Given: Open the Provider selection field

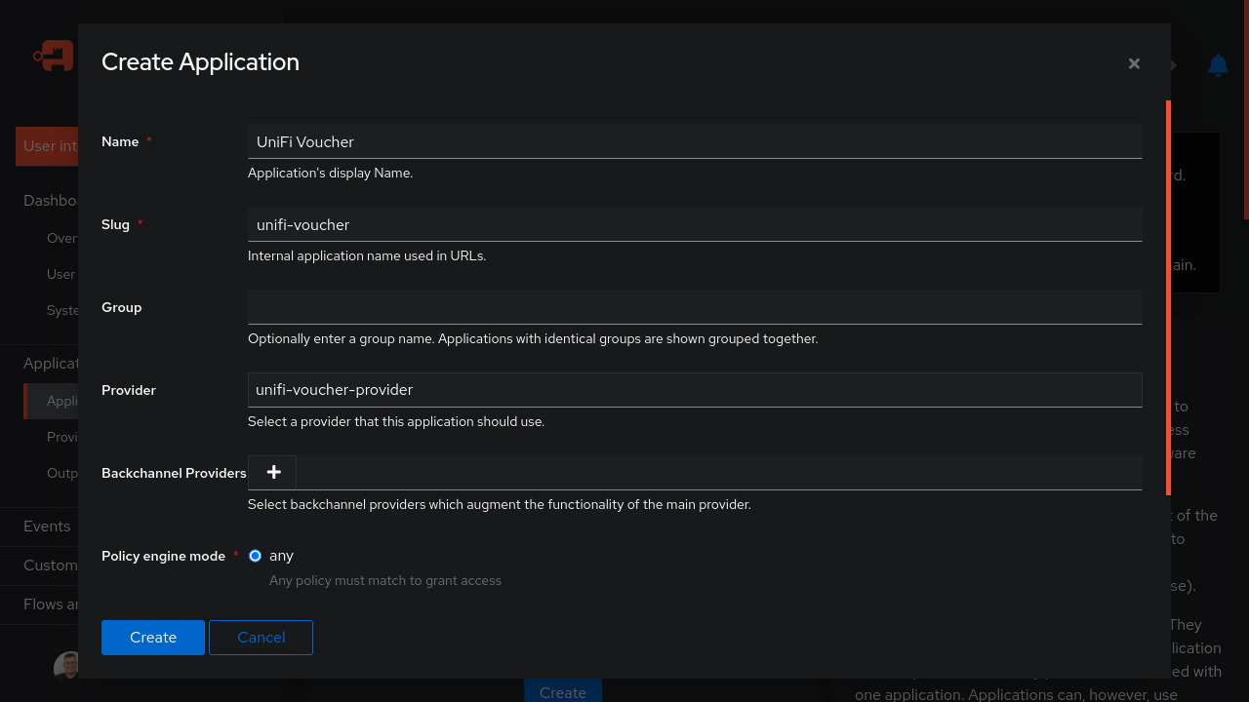Looking at the screenshot, I should click(695, 389).
